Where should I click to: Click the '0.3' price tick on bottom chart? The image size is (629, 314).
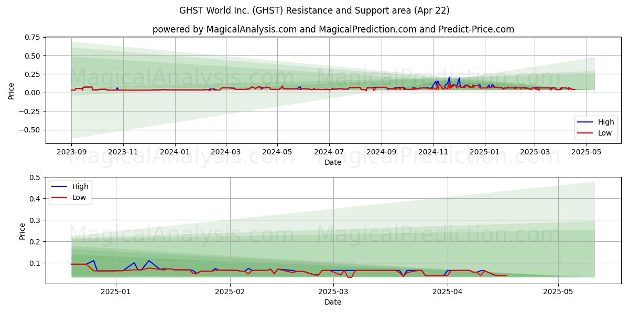34,220
